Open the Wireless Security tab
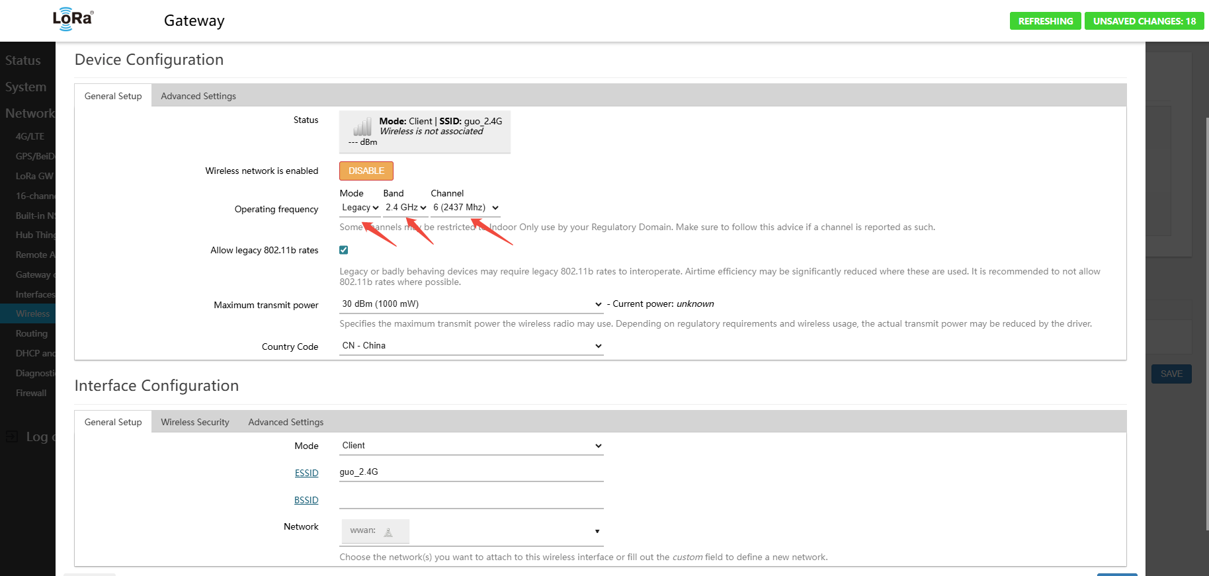This screenshot has height=576, width=1209. point(195,422)
